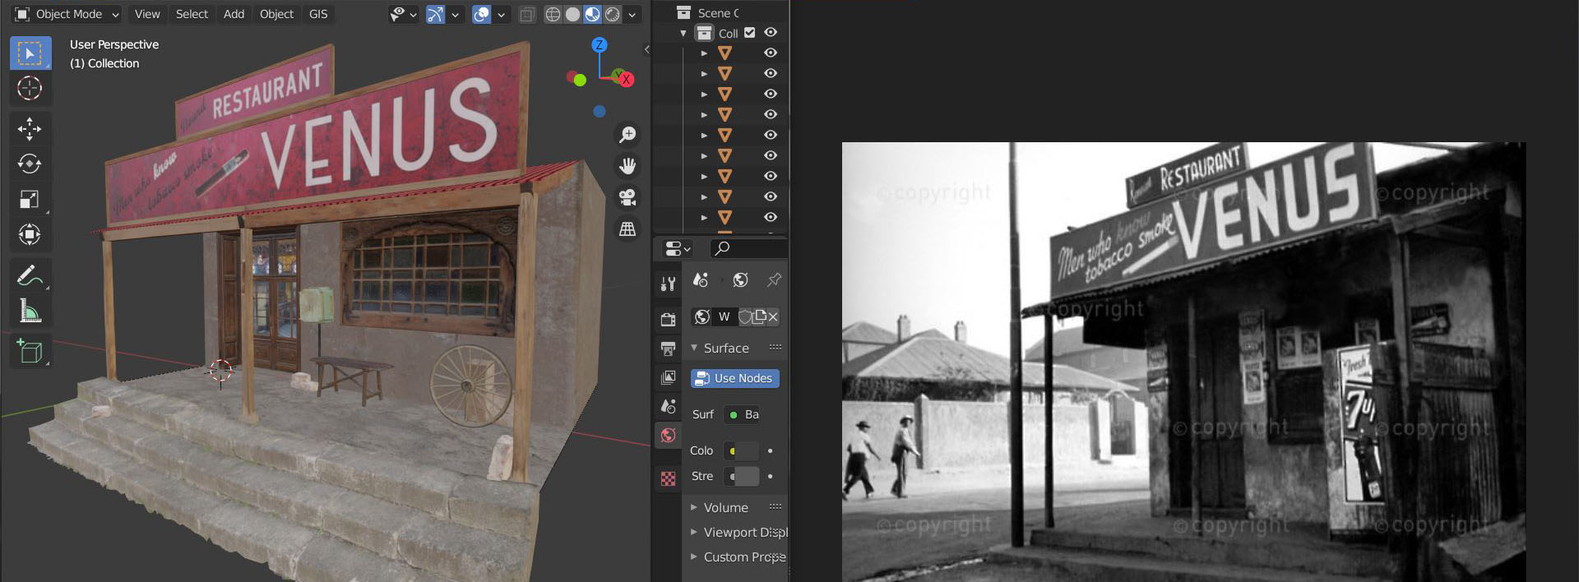1579x582 pixels.
Task: Click the Use Nodes button
Action: [x=734, y=378]
